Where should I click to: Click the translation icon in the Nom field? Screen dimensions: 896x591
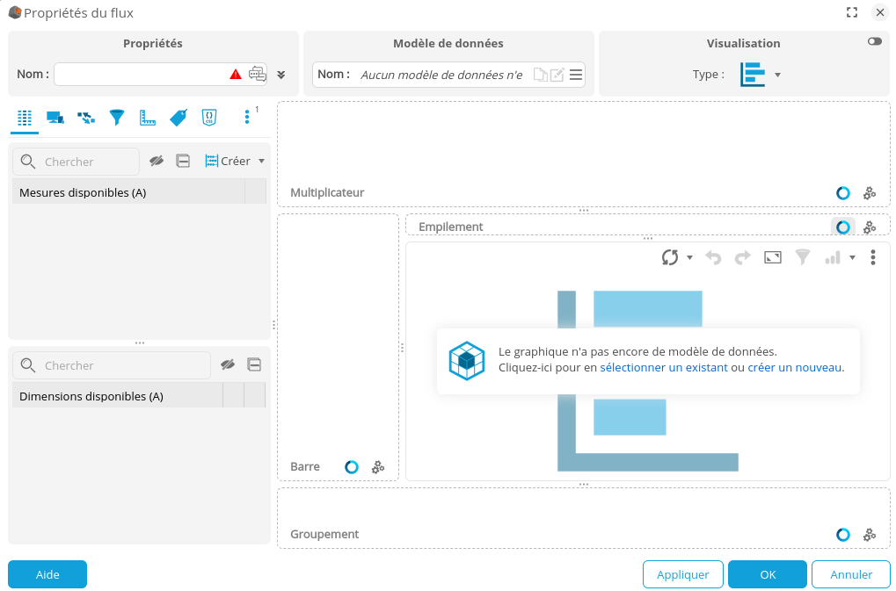point(258,75)
